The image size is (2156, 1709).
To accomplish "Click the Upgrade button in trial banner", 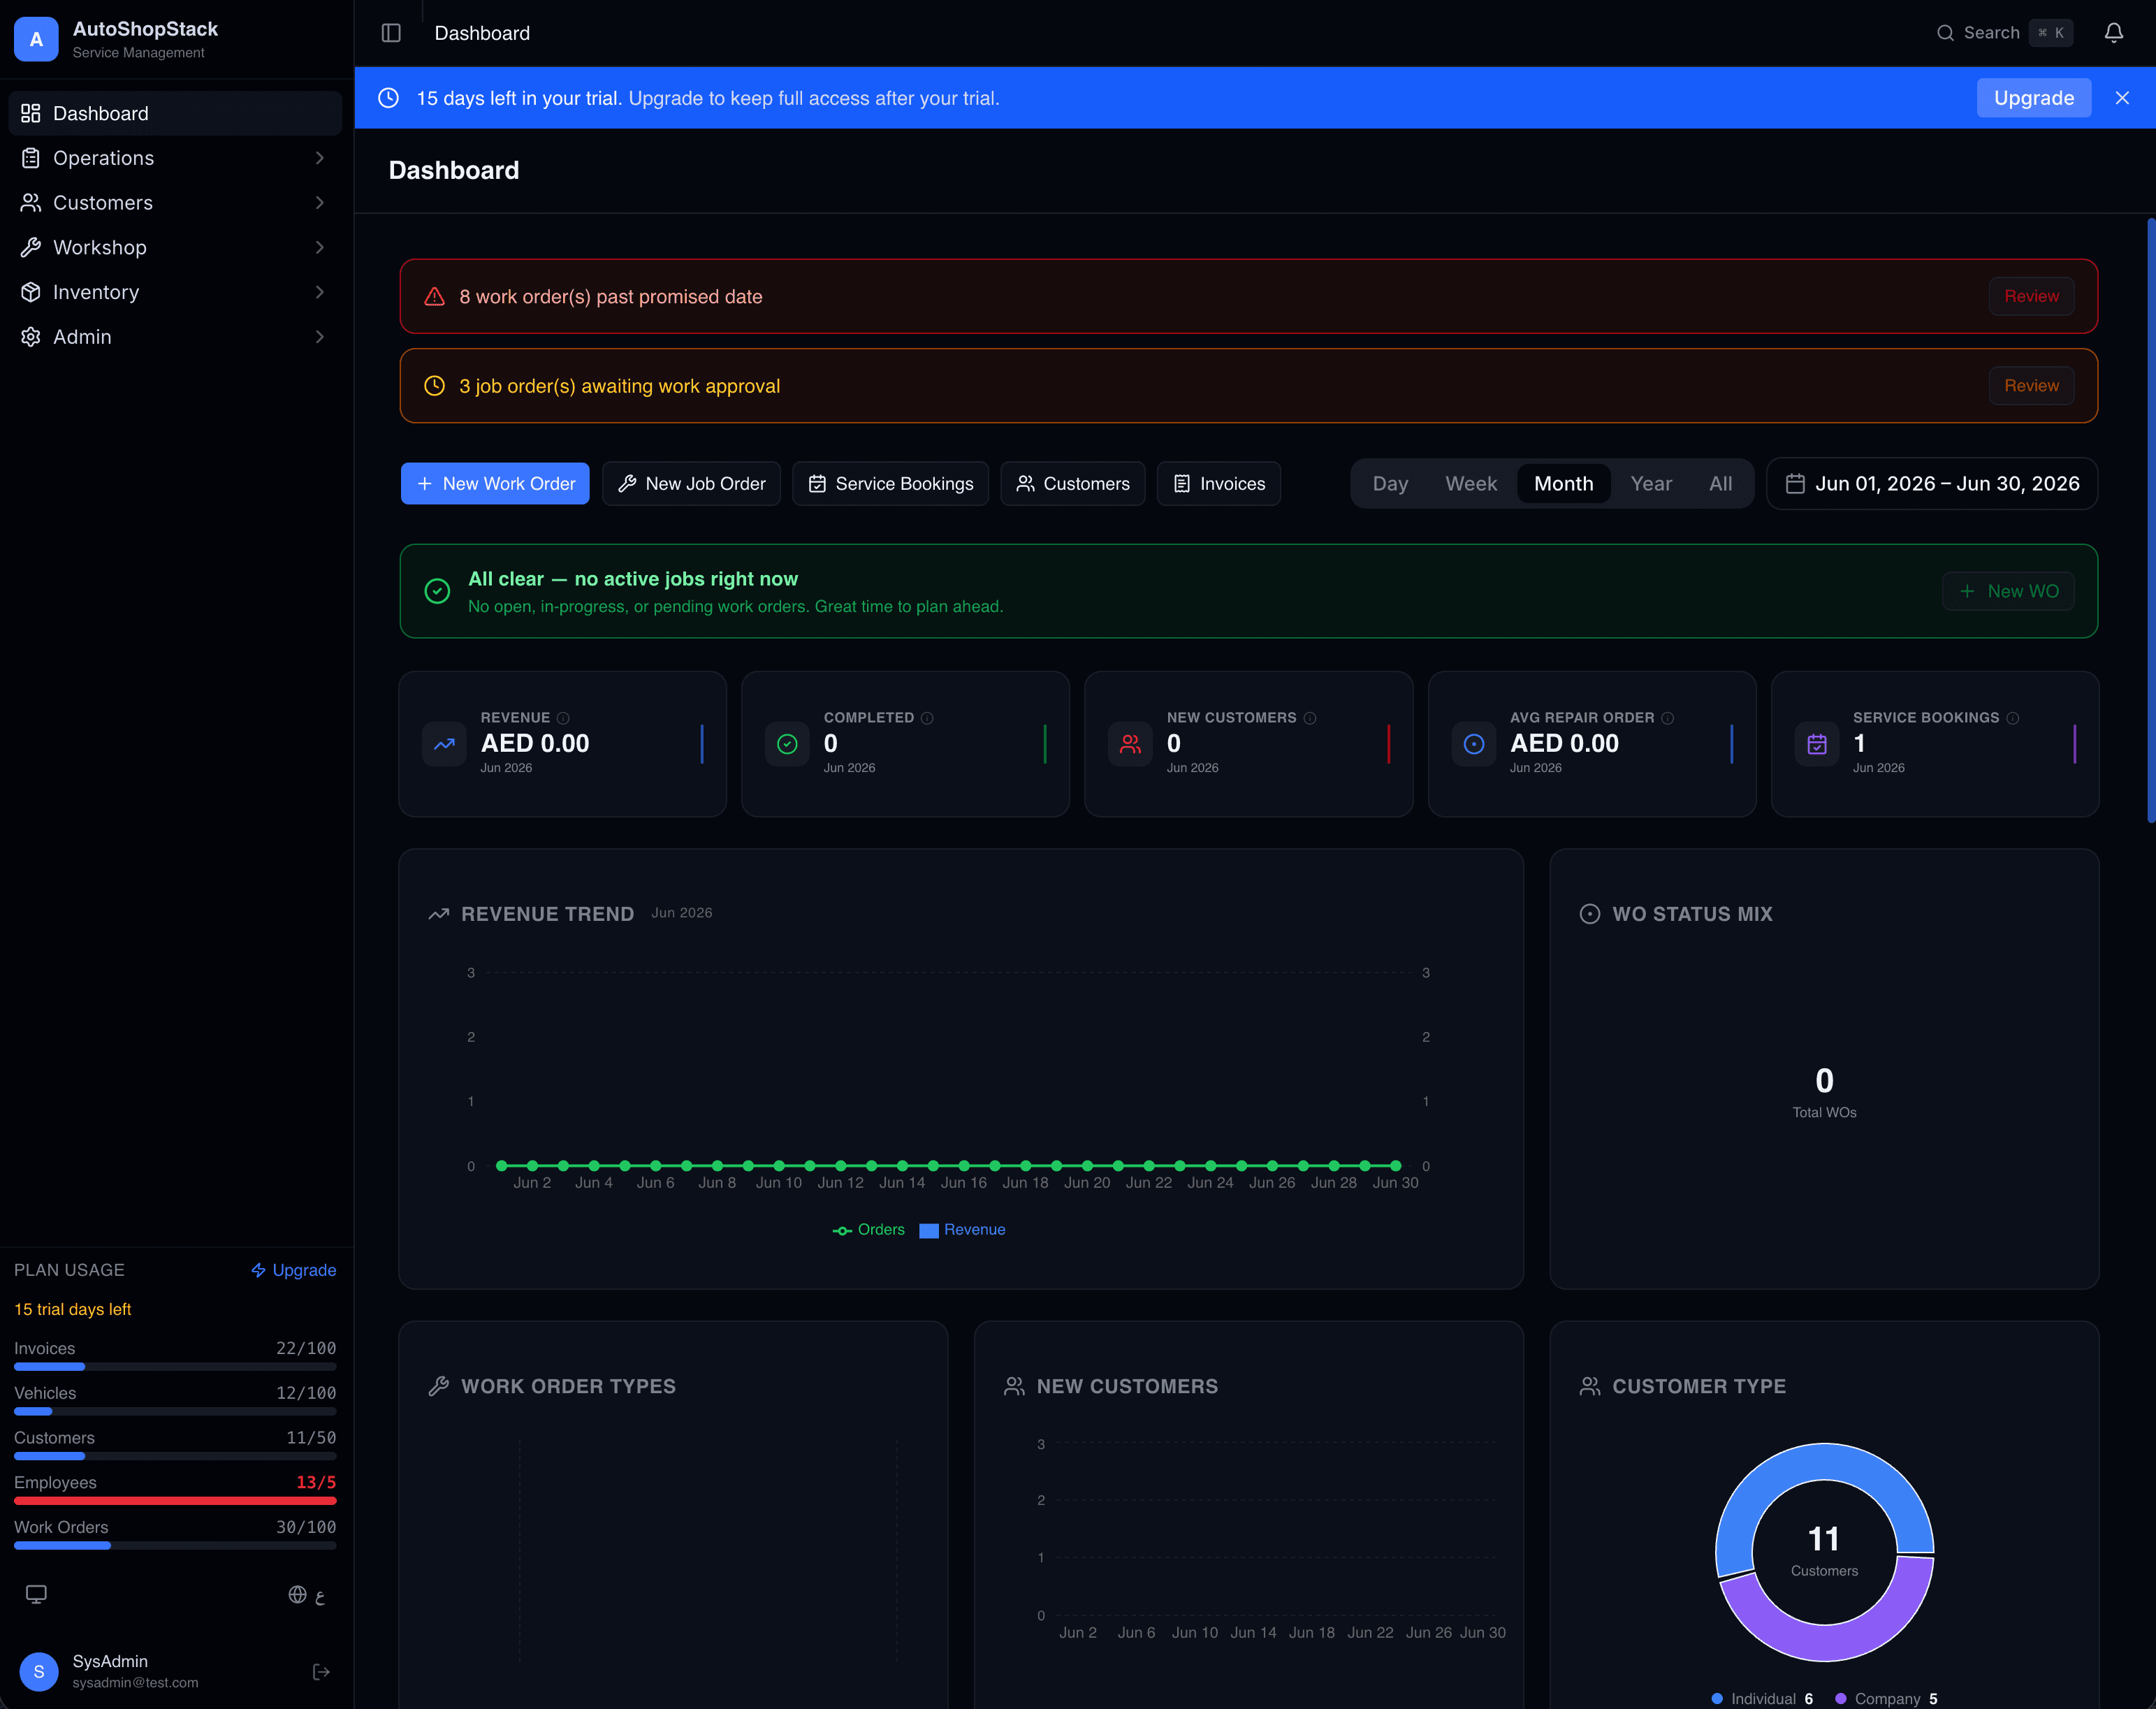I will click(2033, 98).
